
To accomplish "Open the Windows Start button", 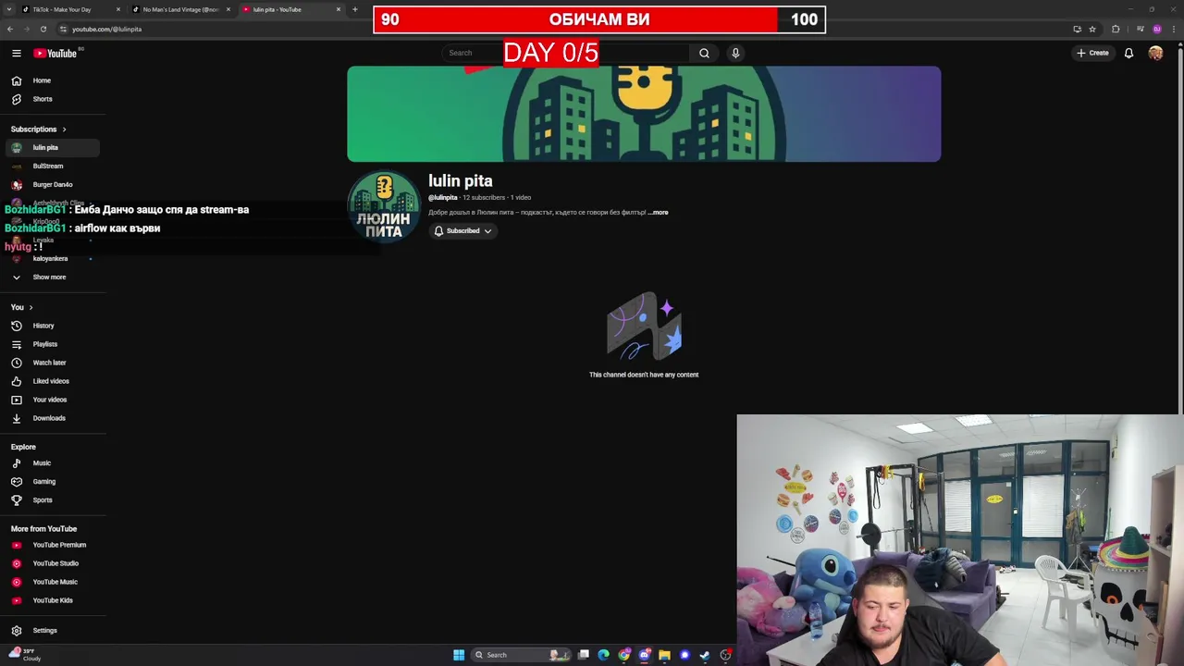I will (x=459, y=655).
